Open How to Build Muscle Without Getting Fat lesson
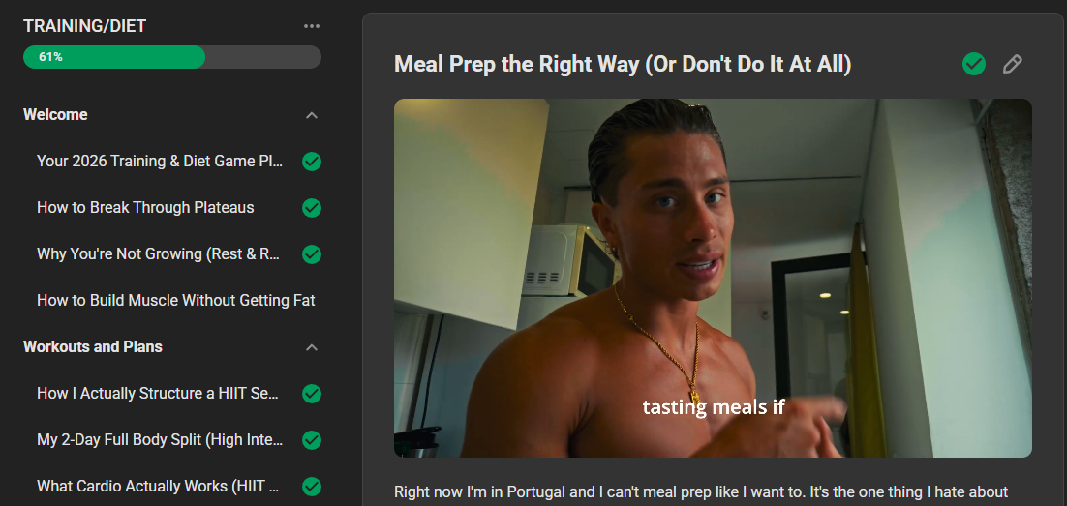This screenshot has height=506, width=1067. click(x=176, y=301)
